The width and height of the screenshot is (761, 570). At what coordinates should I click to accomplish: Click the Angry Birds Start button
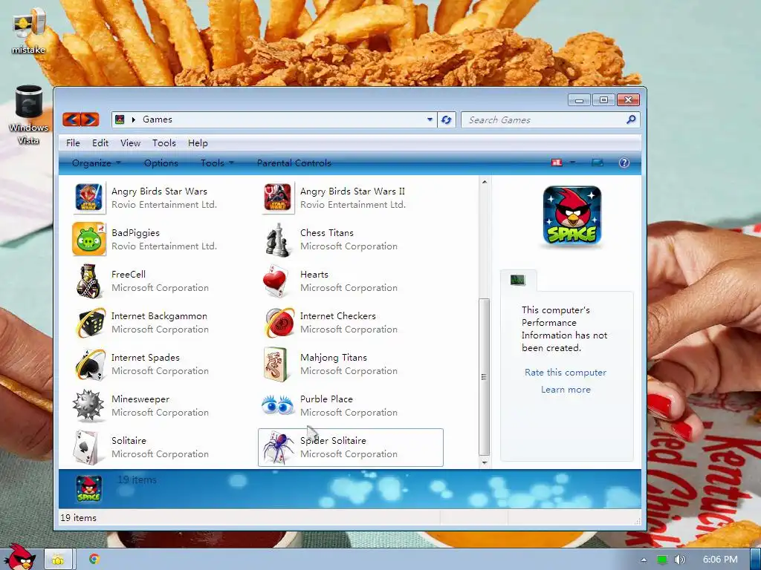click(x=19, y=557)
